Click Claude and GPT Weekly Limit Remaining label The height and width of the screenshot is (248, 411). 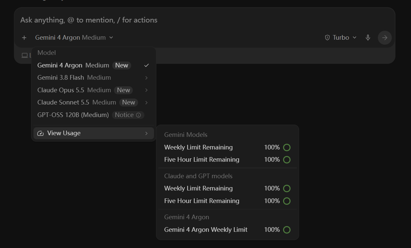[x=198, y=188]
